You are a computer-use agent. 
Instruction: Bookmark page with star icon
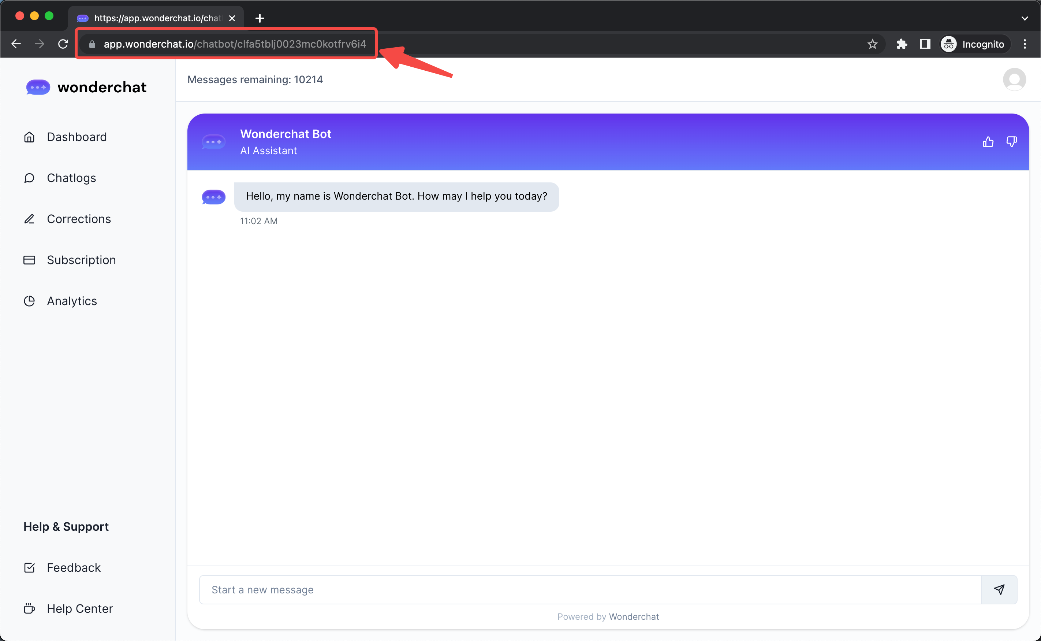point(872,44)
